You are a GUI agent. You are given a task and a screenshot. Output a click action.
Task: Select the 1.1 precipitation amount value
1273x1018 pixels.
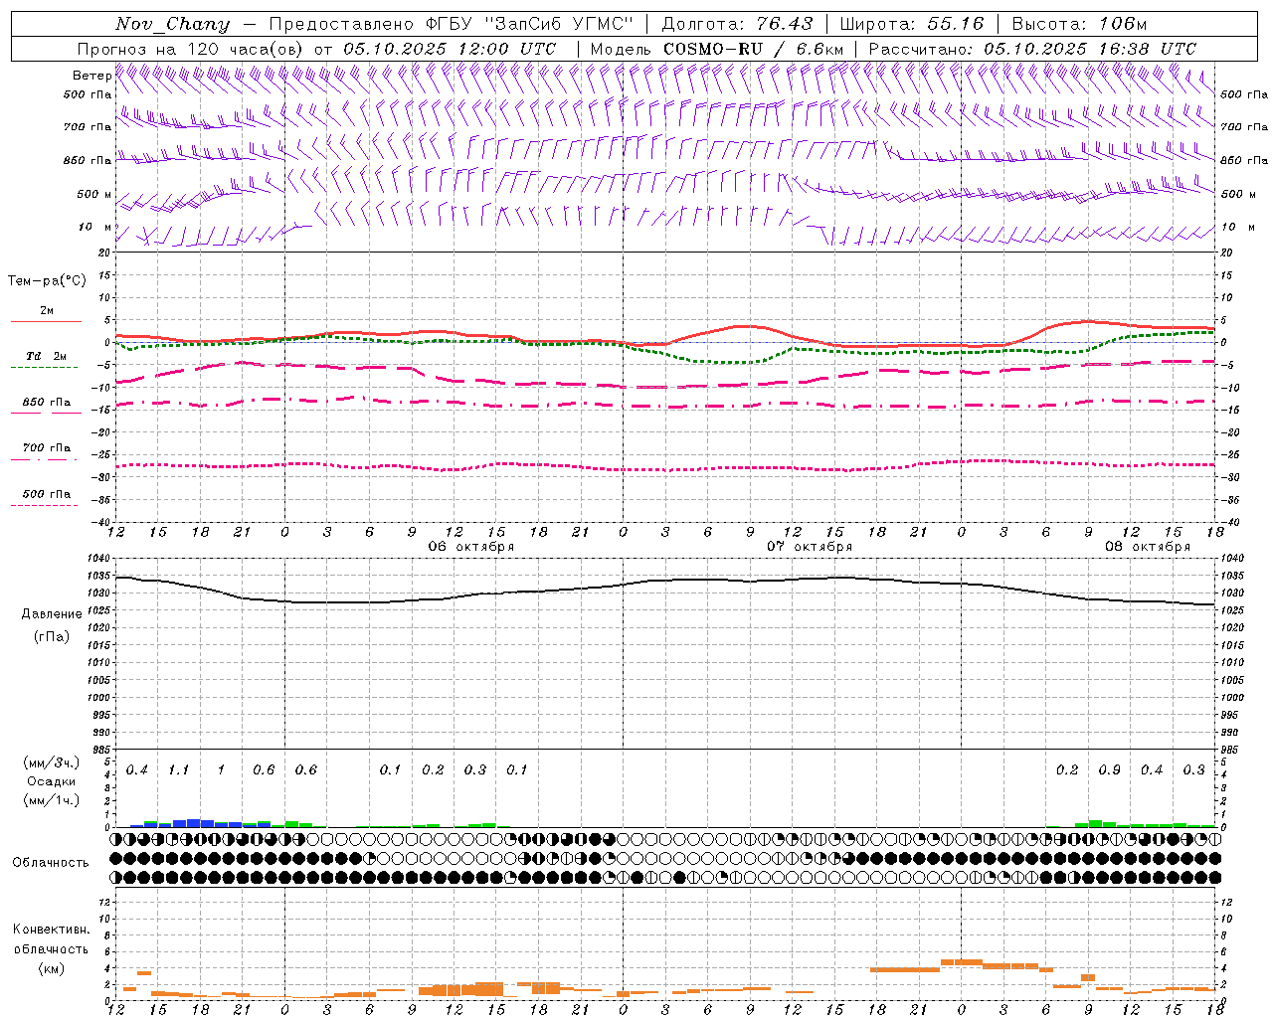point(179,770)
